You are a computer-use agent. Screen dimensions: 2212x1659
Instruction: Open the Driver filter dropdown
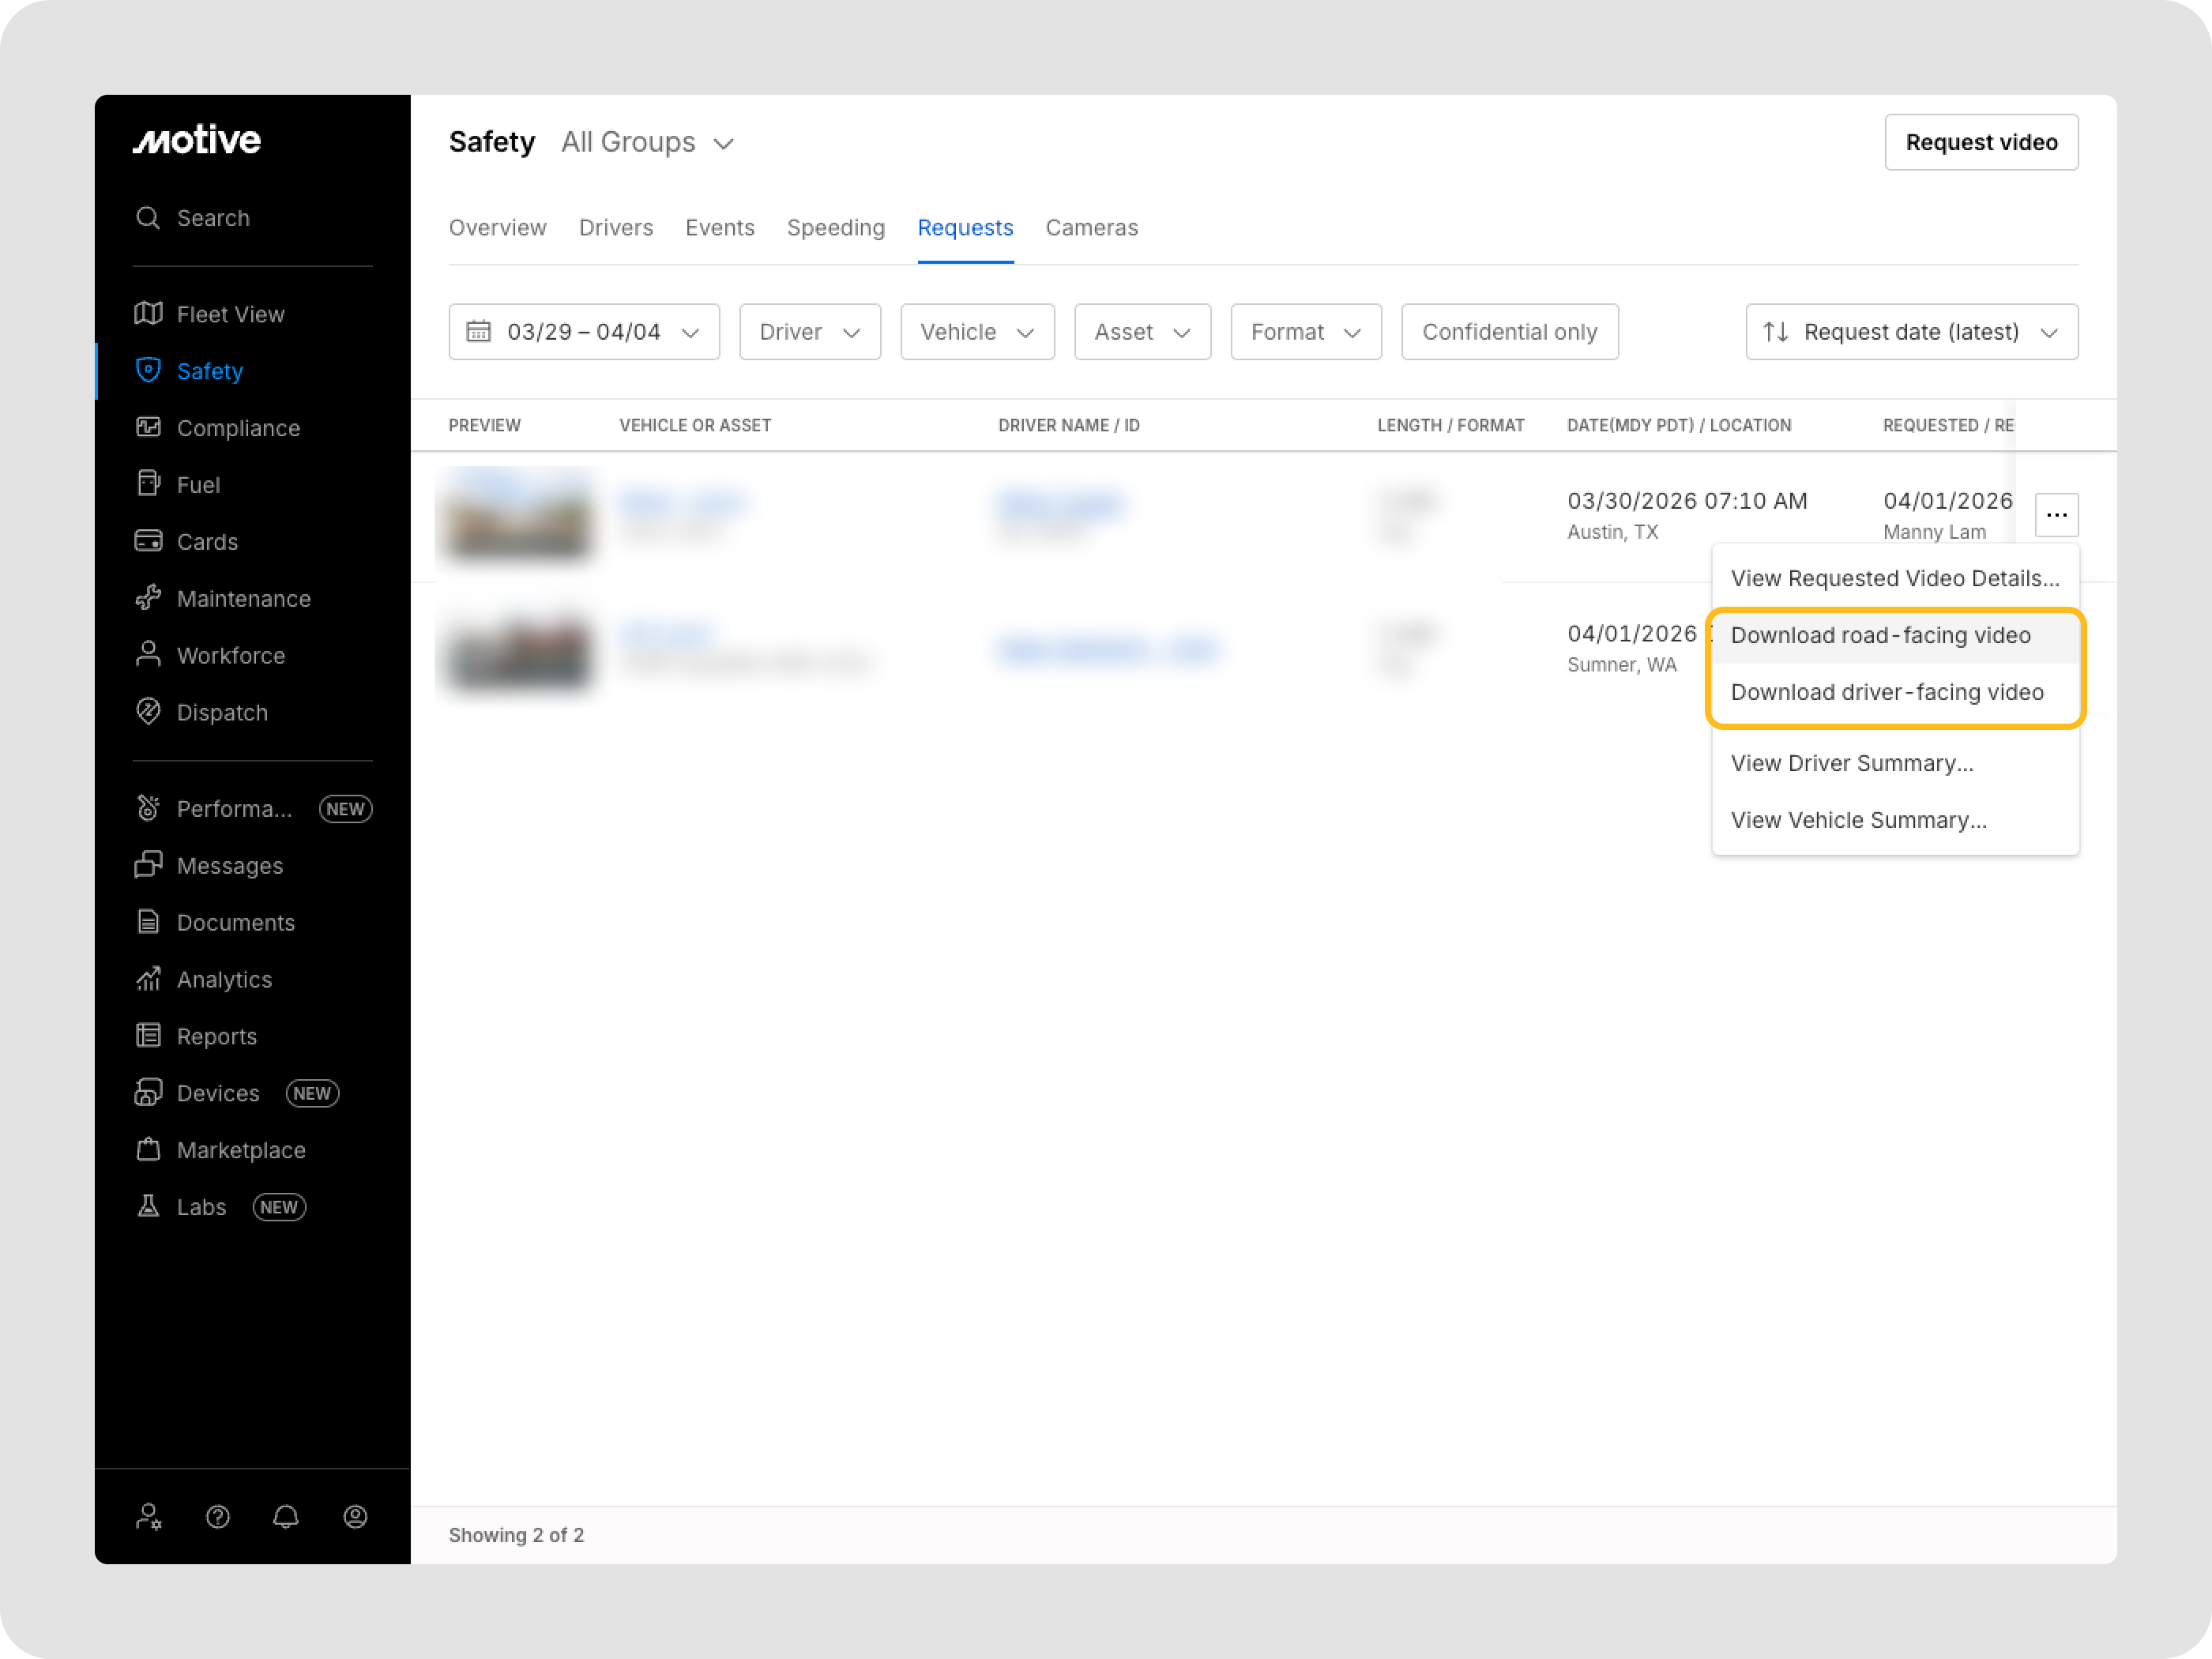[809, 332]
